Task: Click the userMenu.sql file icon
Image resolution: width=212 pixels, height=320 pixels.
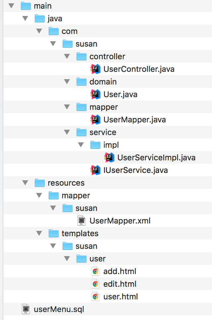Action: tap(26, 309)
